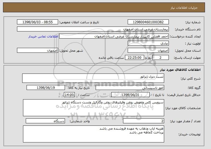The width and height of the screenshot is (211, 149).
Task: Click the remaining time field 22:25:00
Action: [135, 58]
